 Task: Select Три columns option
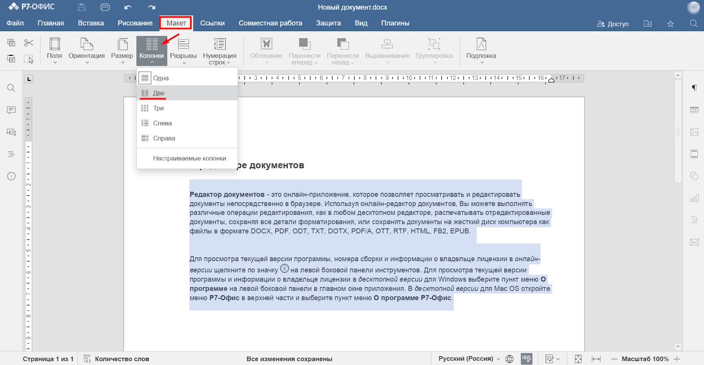click(187, 108)
